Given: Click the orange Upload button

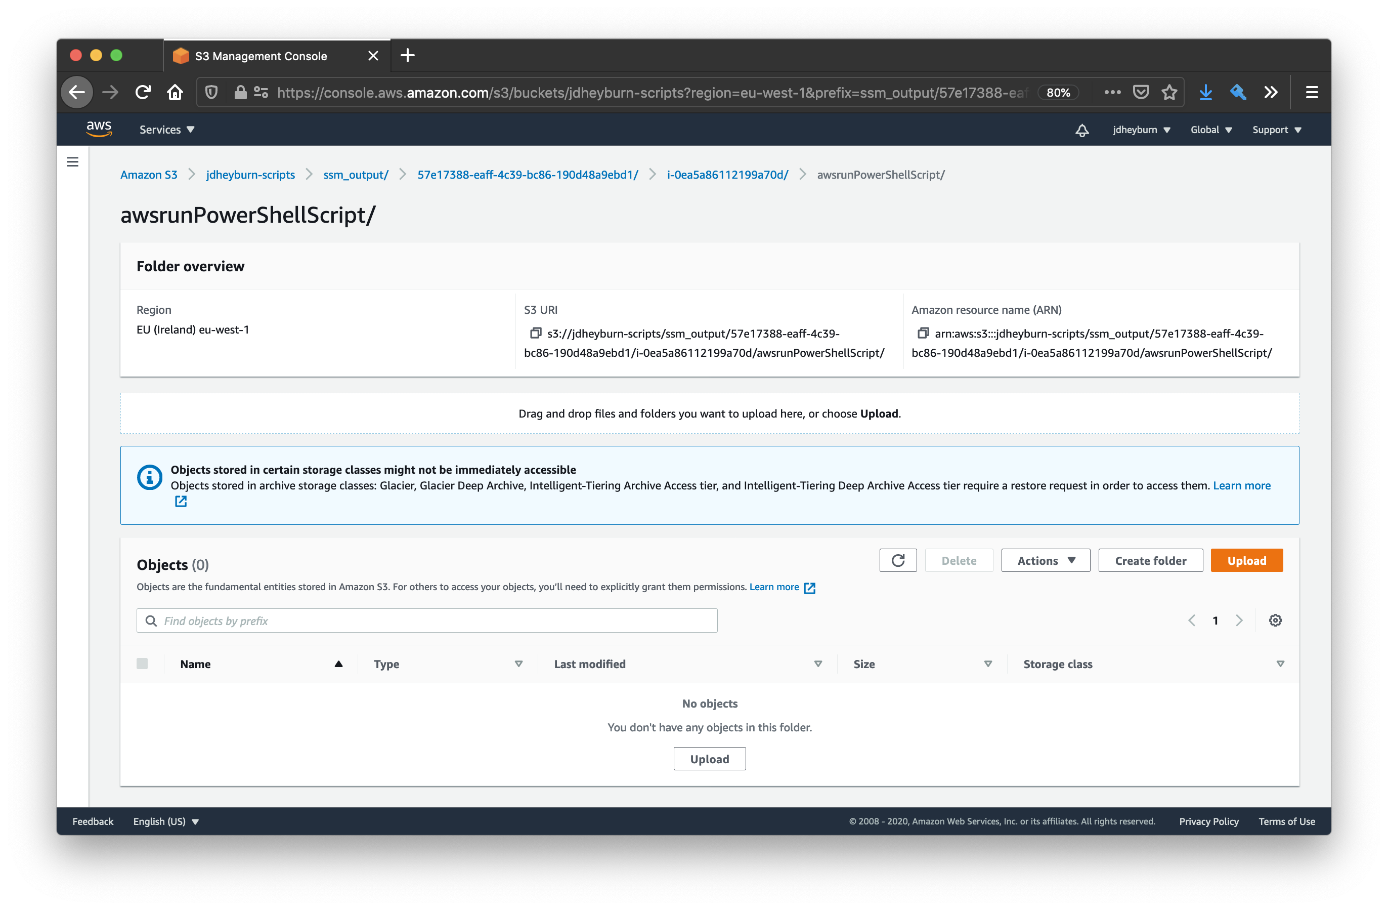Looking at the screenshot, I should [1246, 560].
